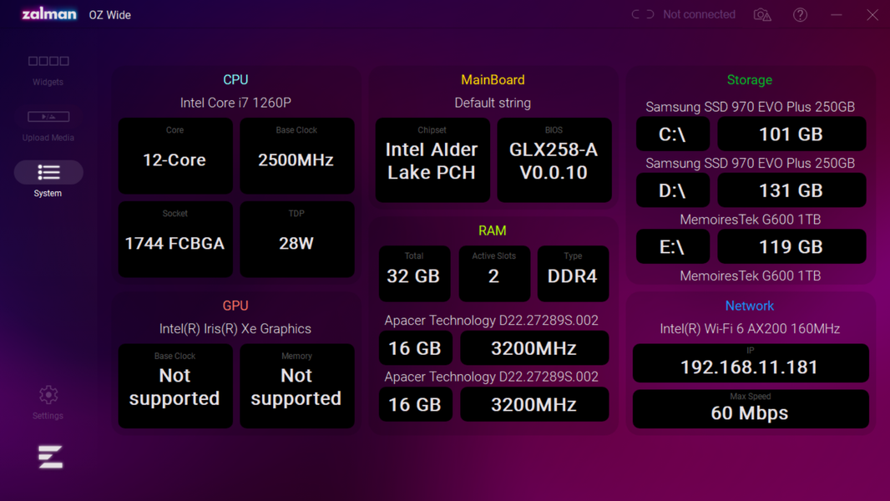The height and width of the screenshot is (501, 890).
Task: Click the E:\ drive tile
Action: 673,246
